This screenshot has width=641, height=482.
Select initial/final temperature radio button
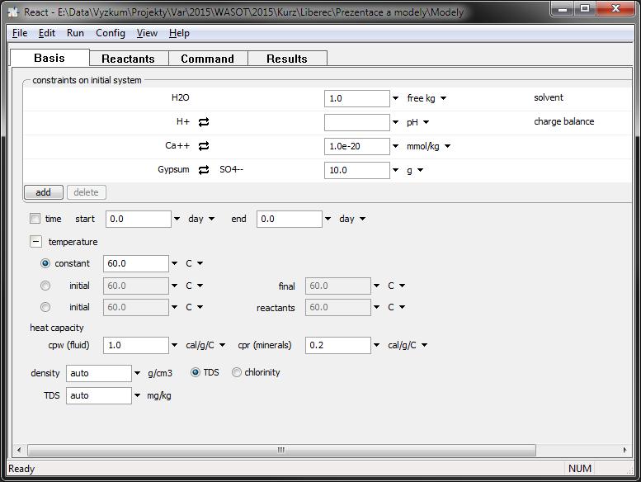45,286
